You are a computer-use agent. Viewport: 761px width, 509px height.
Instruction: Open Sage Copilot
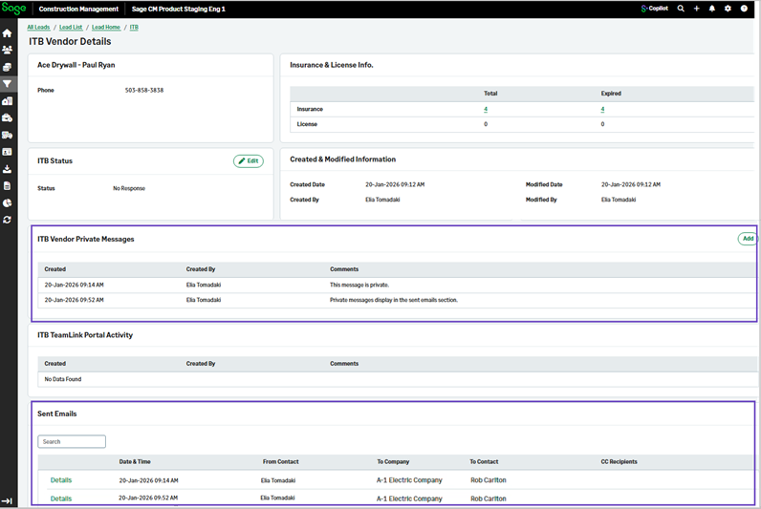[x=656, y=9]
